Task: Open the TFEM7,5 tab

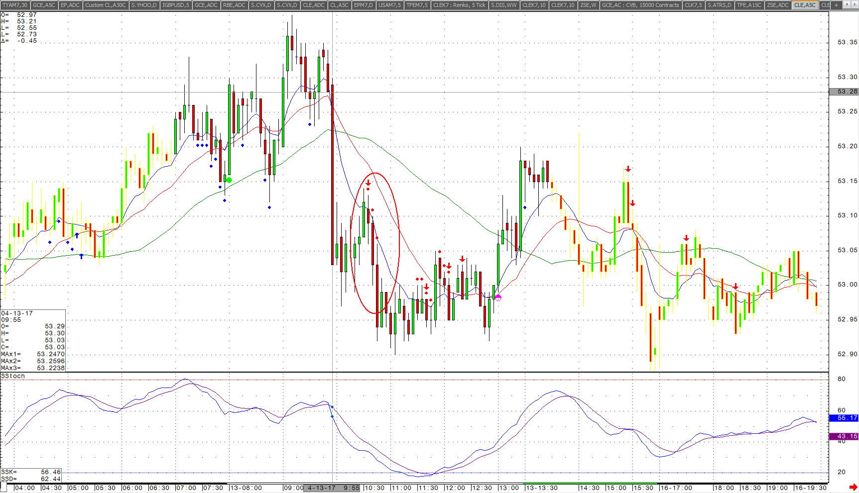Action: tap(417, 5)
